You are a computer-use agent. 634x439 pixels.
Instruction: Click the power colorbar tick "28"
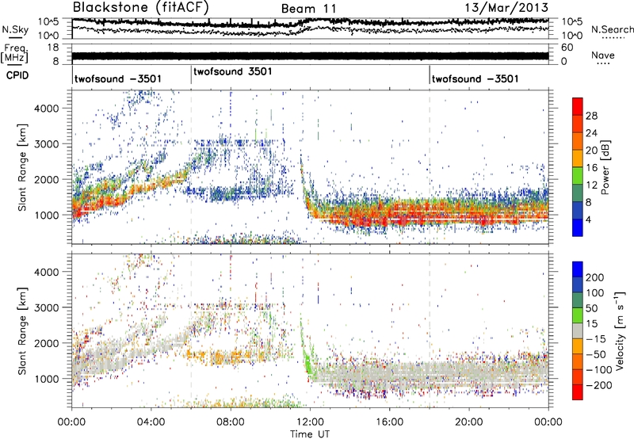[x=591, y=116]
